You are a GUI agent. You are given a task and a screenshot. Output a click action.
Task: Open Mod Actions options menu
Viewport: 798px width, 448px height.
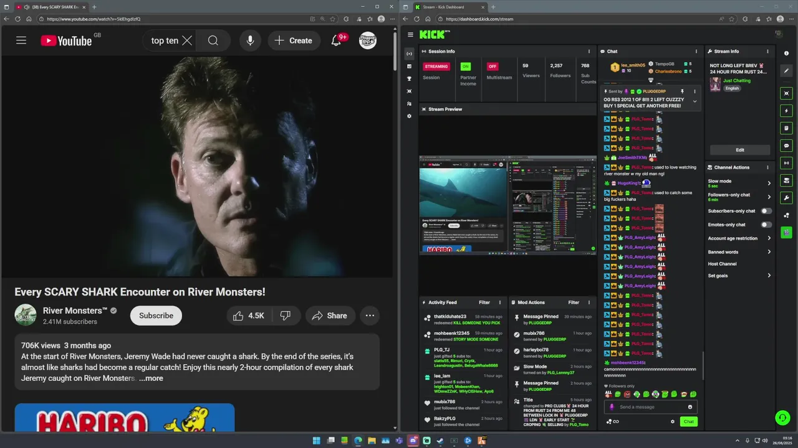589,302
